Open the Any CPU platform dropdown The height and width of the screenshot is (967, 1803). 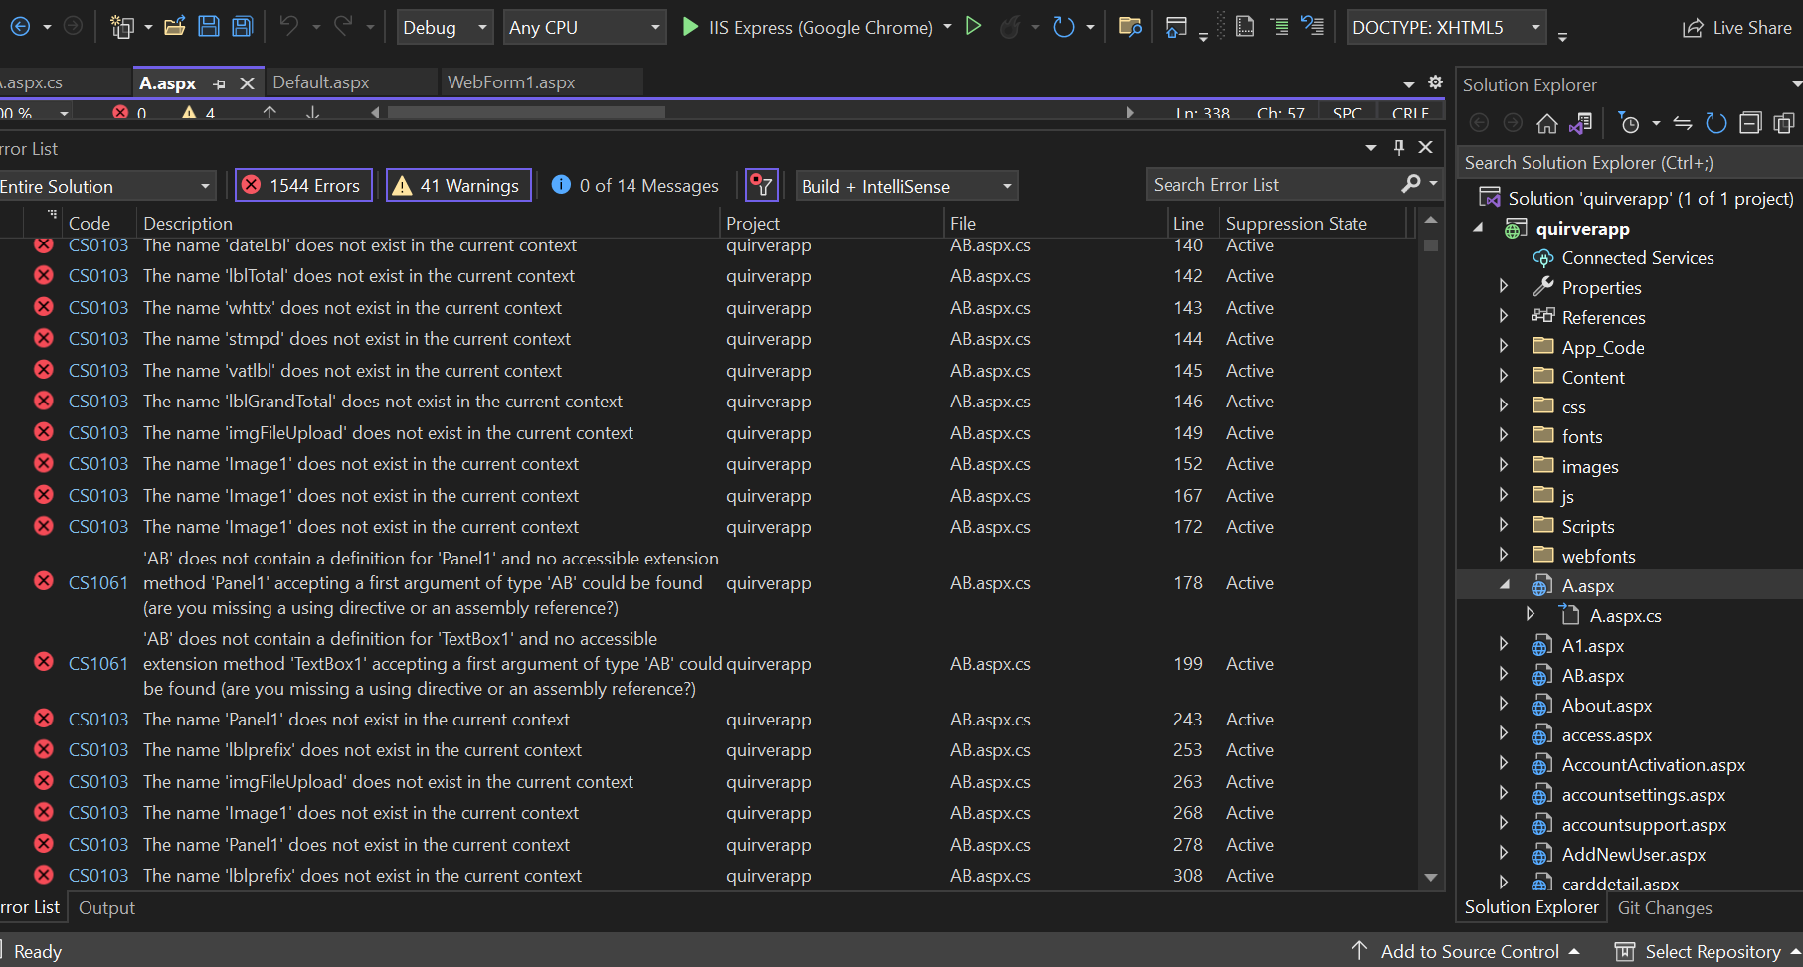tap(584, 27)
